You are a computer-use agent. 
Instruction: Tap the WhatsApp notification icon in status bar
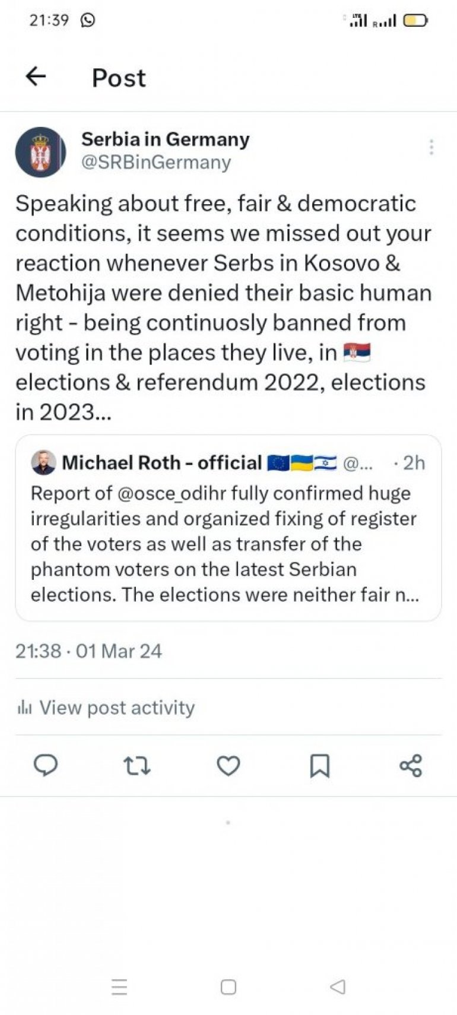pyautogui.click(x=88, y=20)
